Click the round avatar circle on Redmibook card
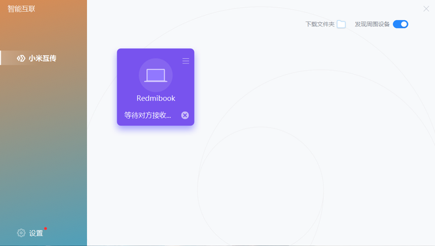Viewport: 435px width, 246px height. click(156, 75)
